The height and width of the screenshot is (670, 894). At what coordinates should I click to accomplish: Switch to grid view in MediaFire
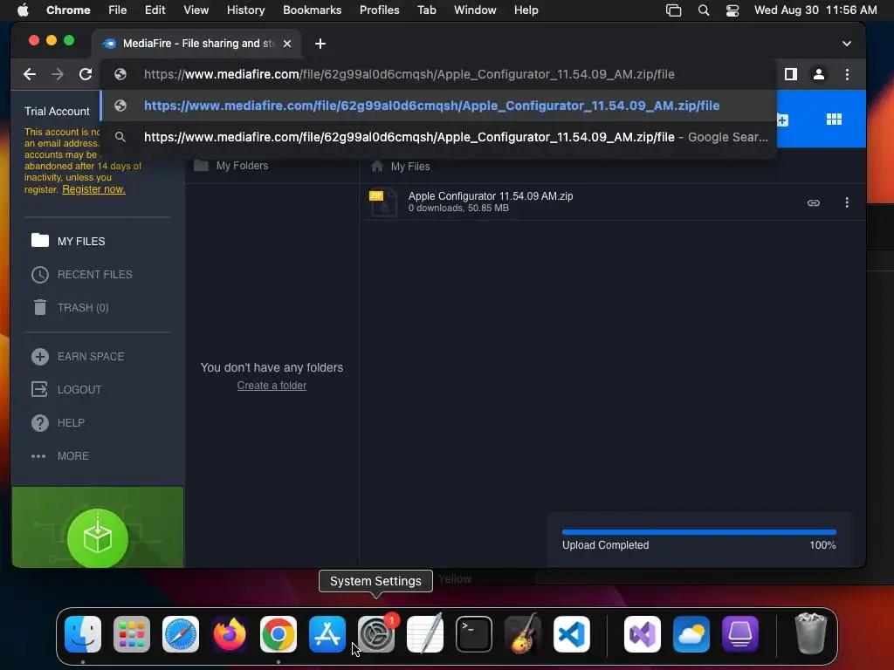tap(834, 119)
